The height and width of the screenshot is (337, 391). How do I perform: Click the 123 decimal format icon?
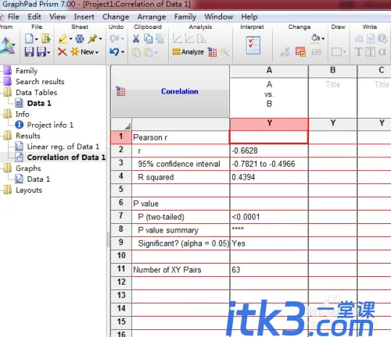coord(316,52)
